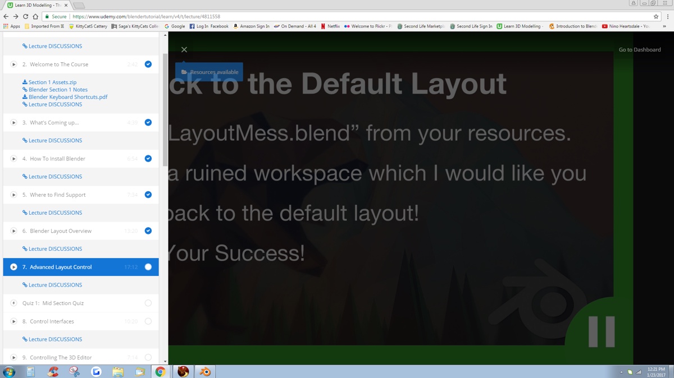Click the taskbar clock showing 12:21 PM
Viewport: 674px width, 378px height.
point(656,371)
